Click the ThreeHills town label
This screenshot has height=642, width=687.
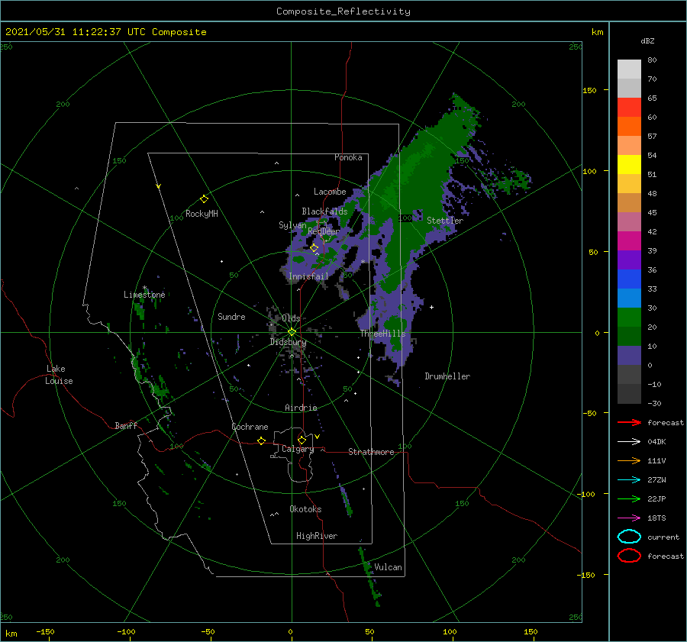pyautogui.click(x=383, y=334)
